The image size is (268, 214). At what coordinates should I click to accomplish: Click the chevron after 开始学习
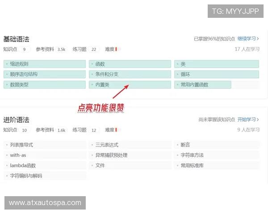coord(258,119)
